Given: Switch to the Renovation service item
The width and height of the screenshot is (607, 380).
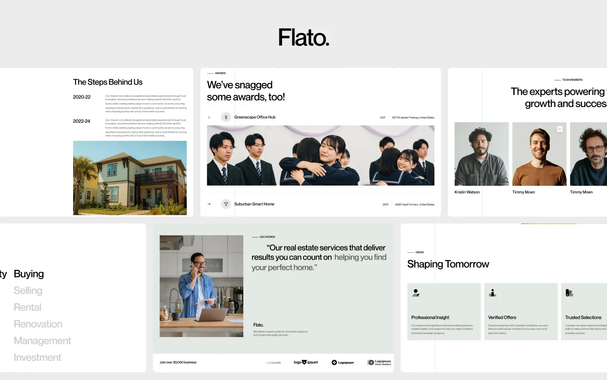Looking at the screenshot, I should pyautogui.click(x=38, y=324).
